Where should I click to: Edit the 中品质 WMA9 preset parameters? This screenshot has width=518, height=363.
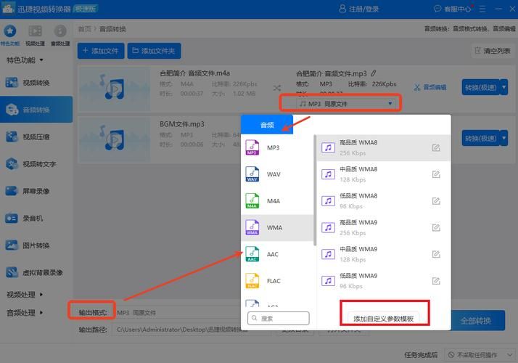click(436, 254)
